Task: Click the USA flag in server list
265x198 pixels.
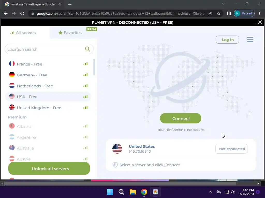Action: coord(12,96)
